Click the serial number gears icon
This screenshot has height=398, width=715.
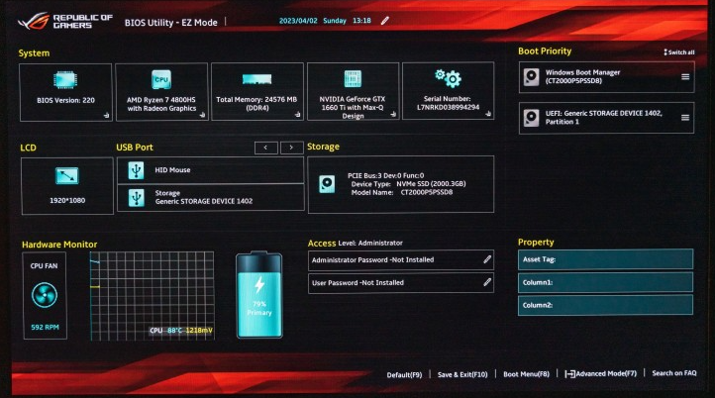click(448, 78)
